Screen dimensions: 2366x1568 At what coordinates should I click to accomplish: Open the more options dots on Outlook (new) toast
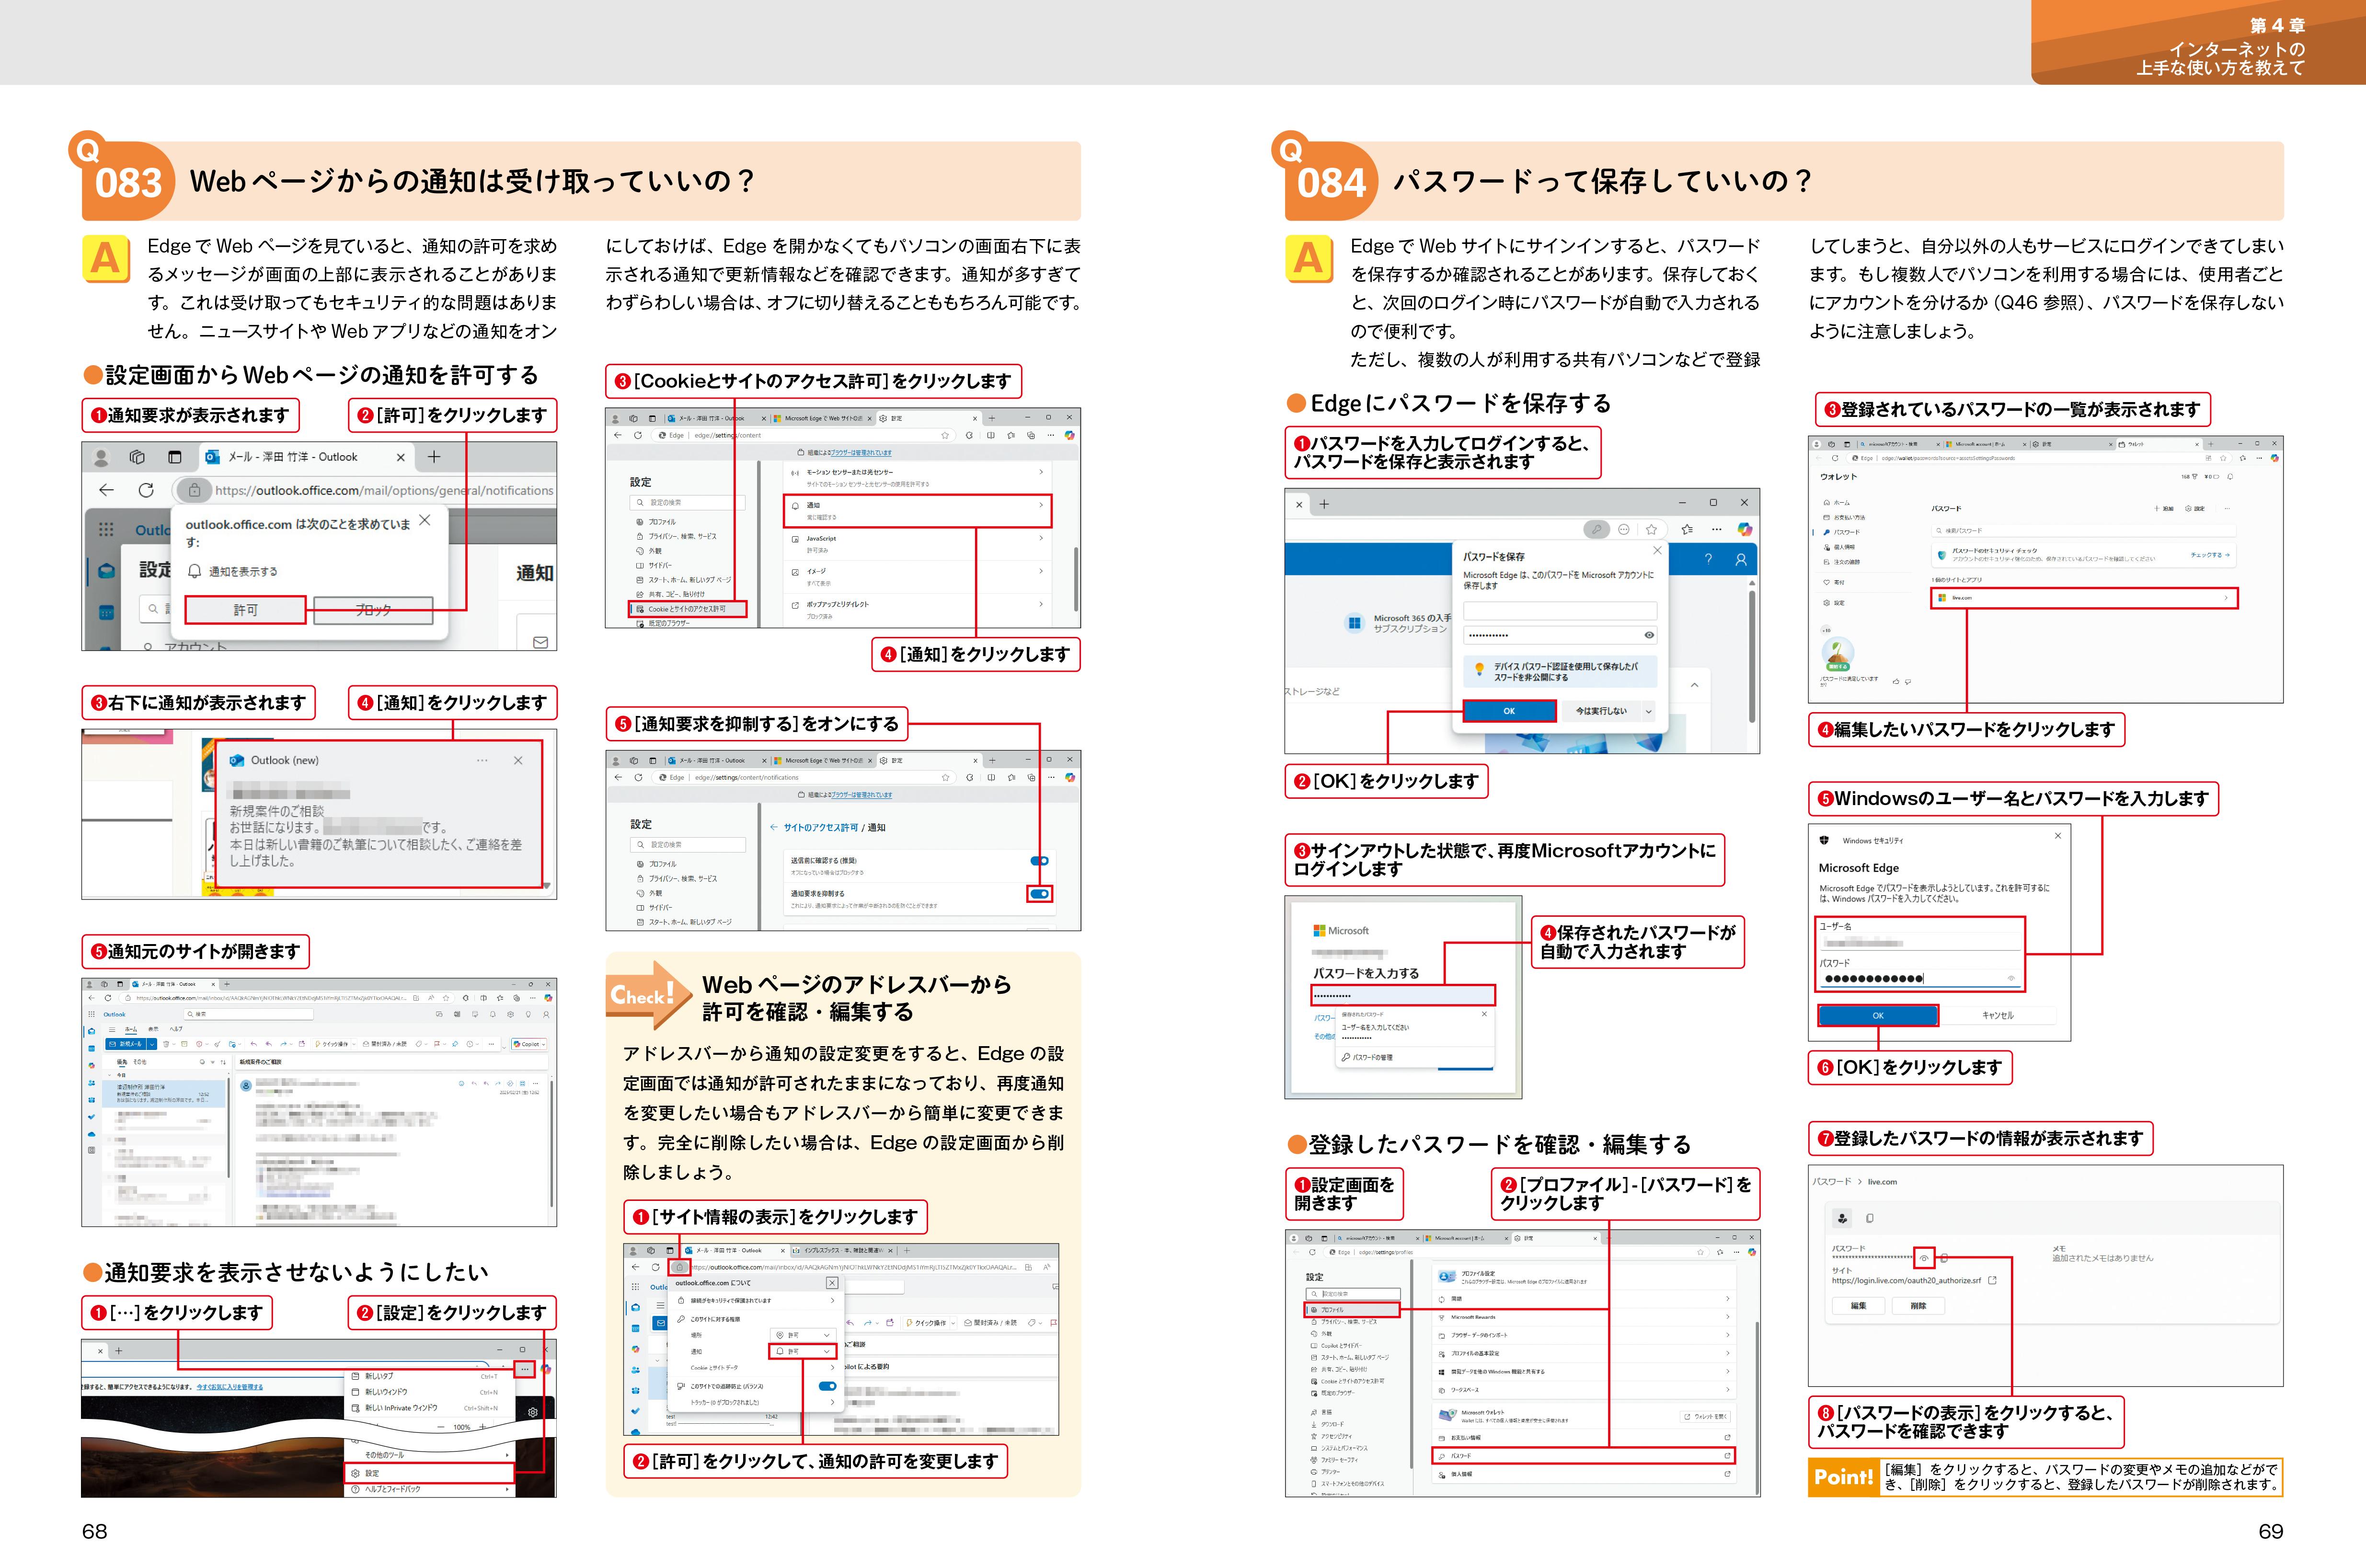click(x=483, y=761)
